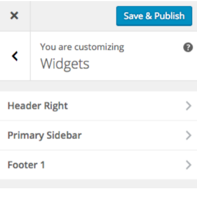Close the customizer with the X icon

pos(14,16)
